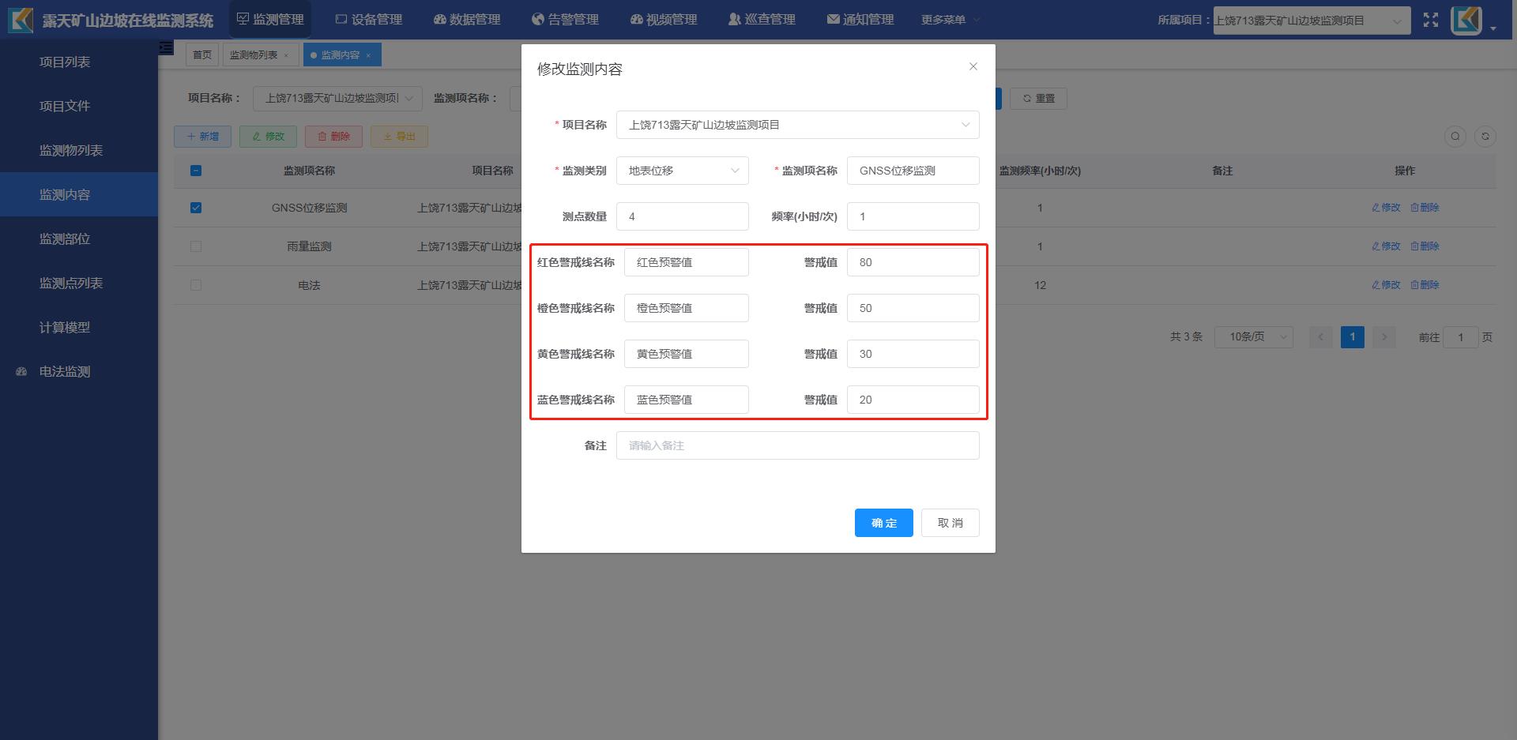Click the sidebar collapse hamburger icon
This screenshot has width=1517, height=740.
pos(166,48)
